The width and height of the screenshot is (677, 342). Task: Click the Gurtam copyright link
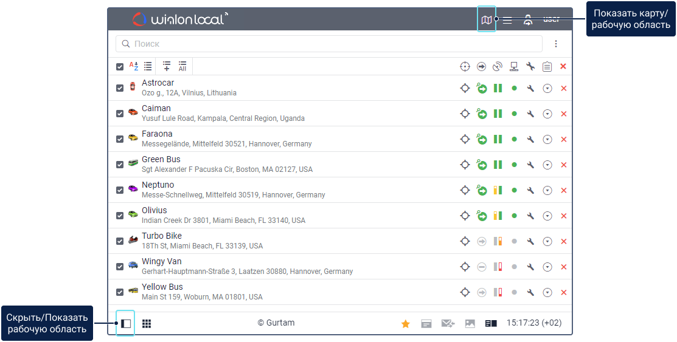click(276, 323)
